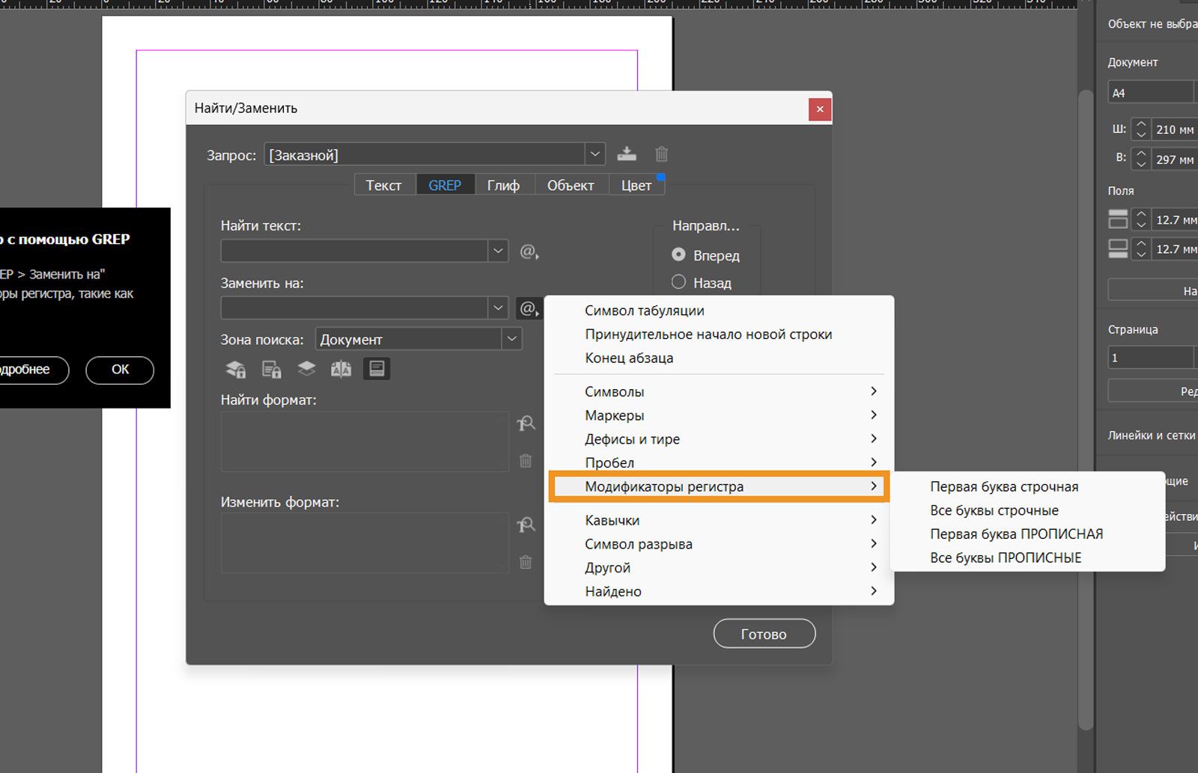Screen dimensions: 1198x773
Task: Click into the Заменить на input field
Action: [354, 308]
